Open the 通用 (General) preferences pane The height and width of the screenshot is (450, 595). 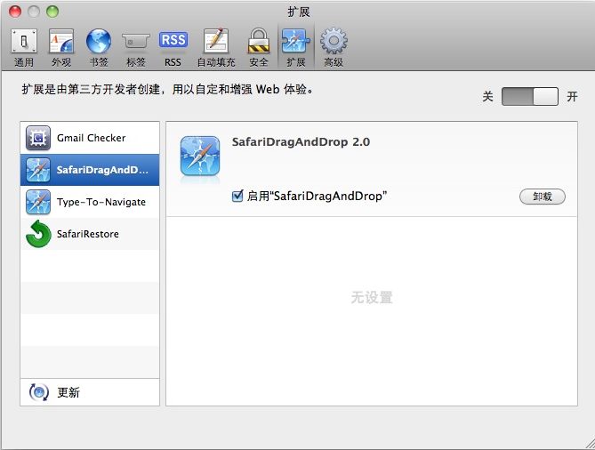[x=24, y=47]
